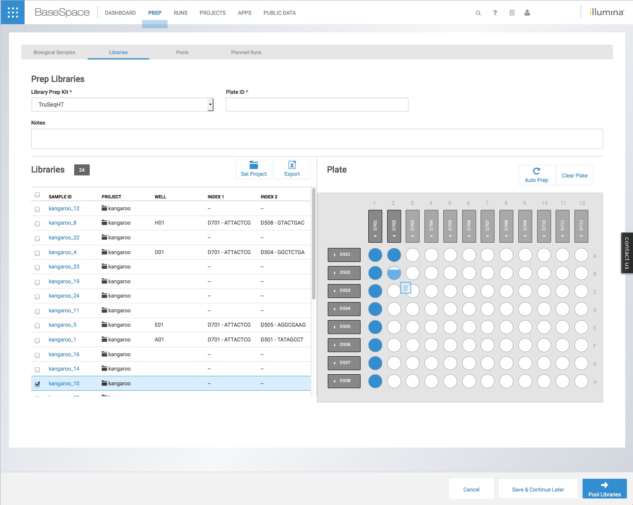The image size is (633, 505).
Task: Select filled well D1 on plate
Action: click(x=375, y=309)
